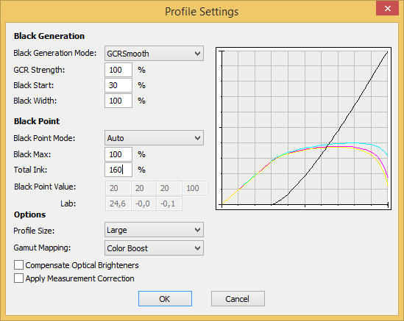The image size is (404, 321).
Task: Click the first Black Point Value field
Action: click(x=118, y=188)
